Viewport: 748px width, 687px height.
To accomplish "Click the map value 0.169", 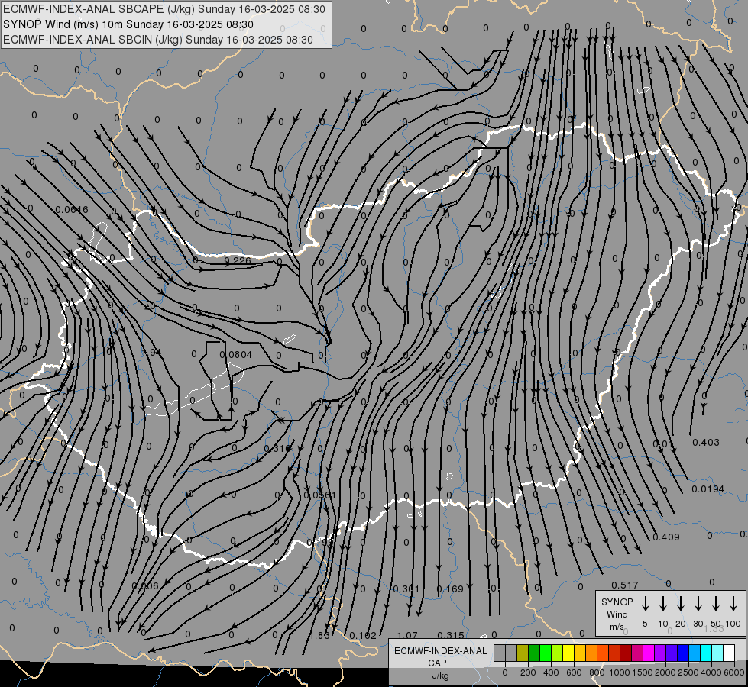I will (x=450, y=589).
